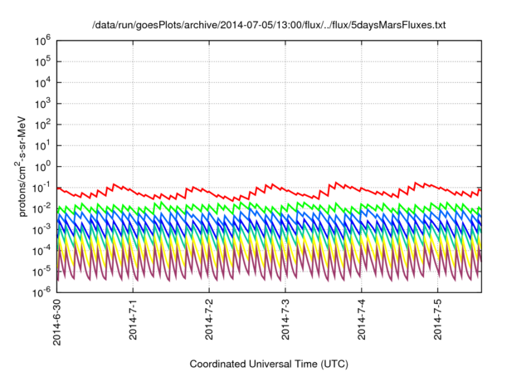The width and height of the screenshot is (531, 372).
Task: Select the 2014-6-30 date tick label
Action: tap(57, 322)
